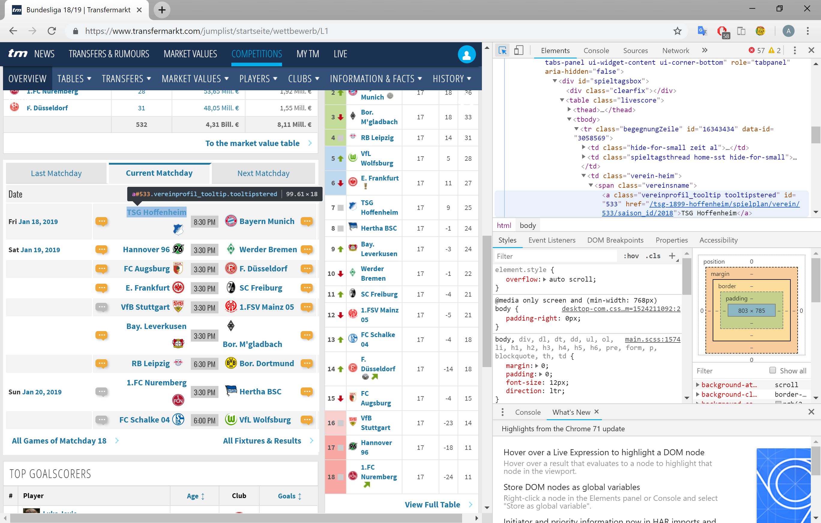The image size is (821, 523).
Task: Toggle element state with :hov control
Action: point(631,256)
